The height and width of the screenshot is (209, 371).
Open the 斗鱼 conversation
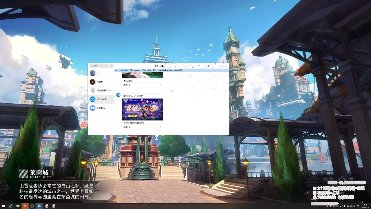pyautogui.click(x=101, y=90)
